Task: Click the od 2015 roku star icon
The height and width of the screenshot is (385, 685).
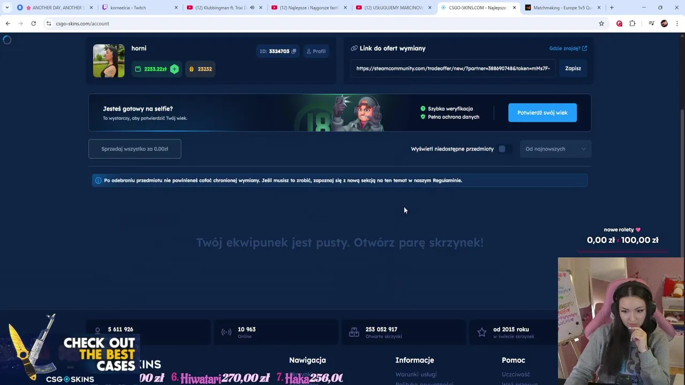Action: click(x=482, y=333)
